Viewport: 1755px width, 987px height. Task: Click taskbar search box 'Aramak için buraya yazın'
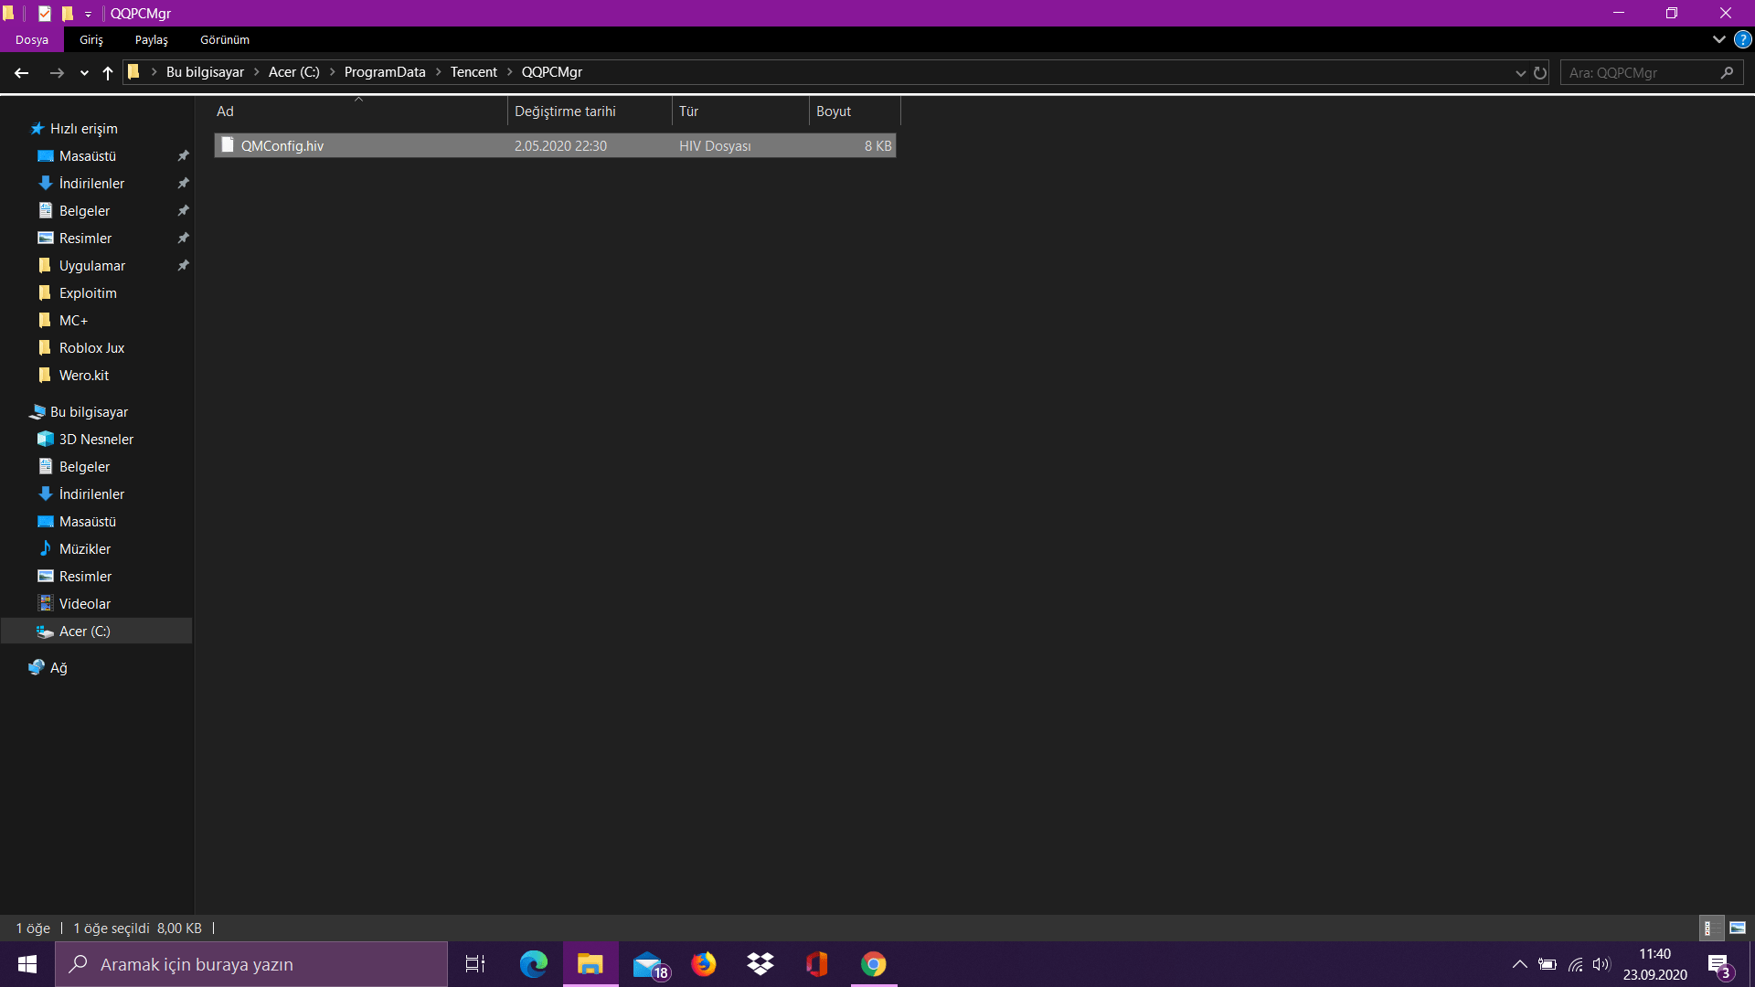tap(251, 964)
